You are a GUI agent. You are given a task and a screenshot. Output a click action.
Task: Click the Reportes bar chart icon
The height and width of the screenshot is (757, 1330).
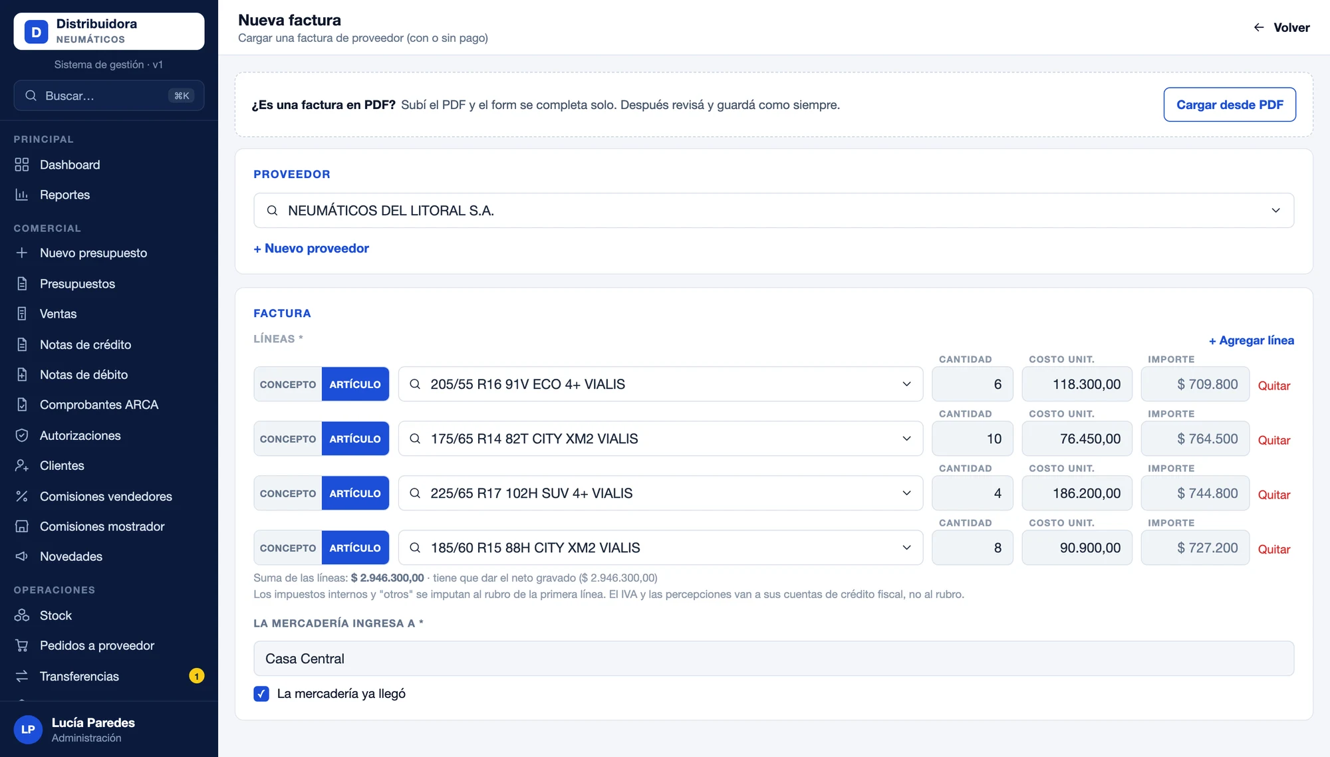pyautogui.click(x=22, y=195)
